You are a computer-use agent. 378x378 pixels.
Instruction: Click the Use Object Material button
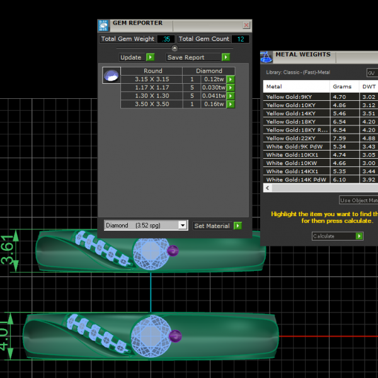(x=358, y=200)
